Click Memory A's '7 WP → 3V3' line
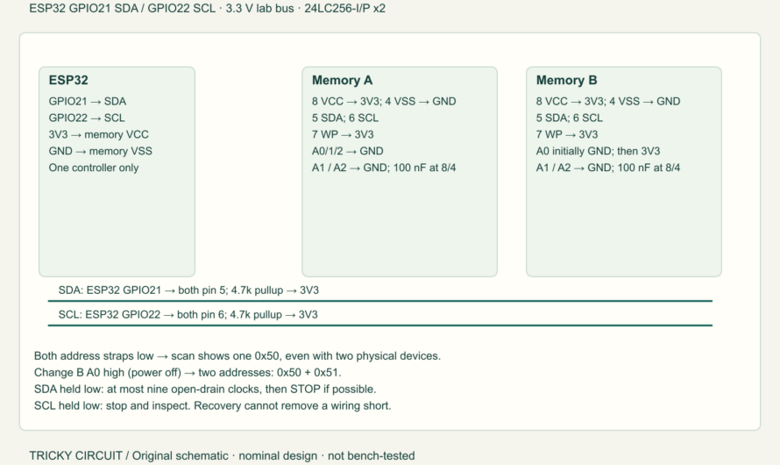This screenshot has width=780, height=465. tap(343, 134)
